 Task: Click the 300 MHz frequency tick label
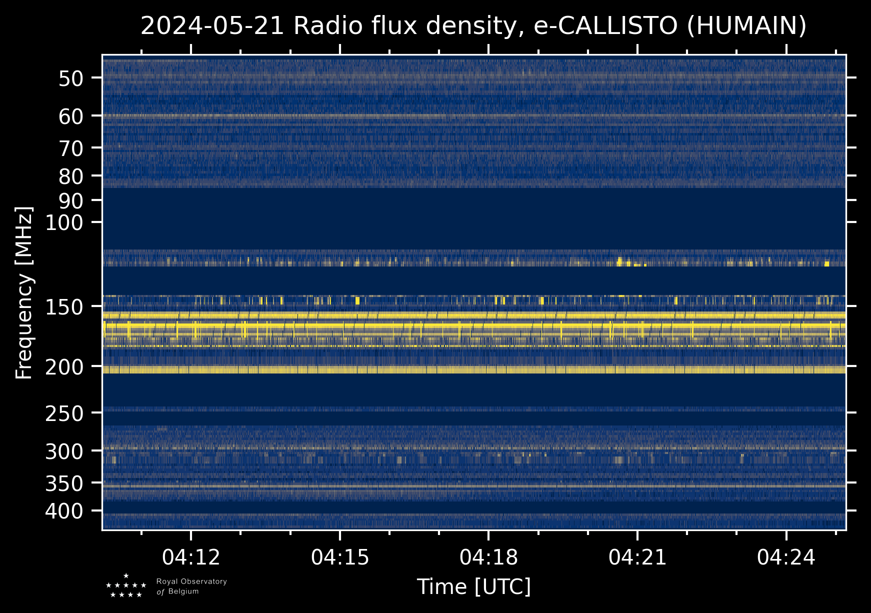64,452
